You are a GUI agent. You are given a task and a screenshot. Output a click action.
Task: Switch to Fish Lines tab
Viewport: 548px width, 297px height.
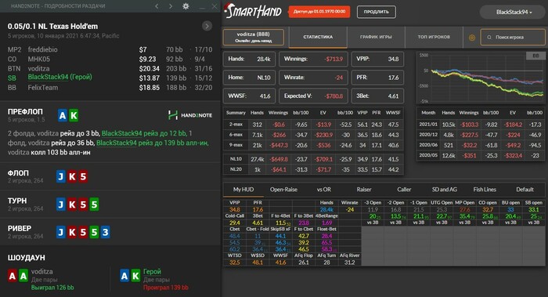tap(485, 190)
